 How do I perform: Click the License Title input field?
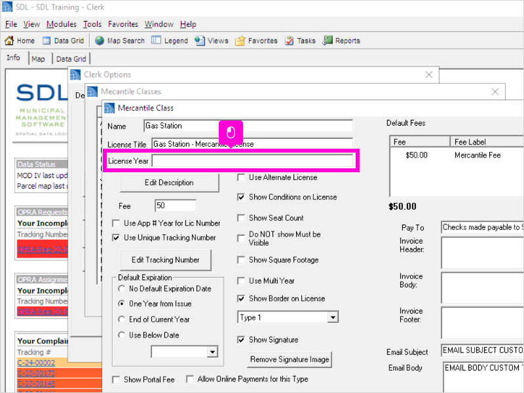[252, 143]
